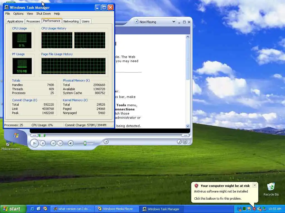This screenshot has height=213, width=285.
Task: Click the second Quick Launch icon
Action: coord(39,209)
